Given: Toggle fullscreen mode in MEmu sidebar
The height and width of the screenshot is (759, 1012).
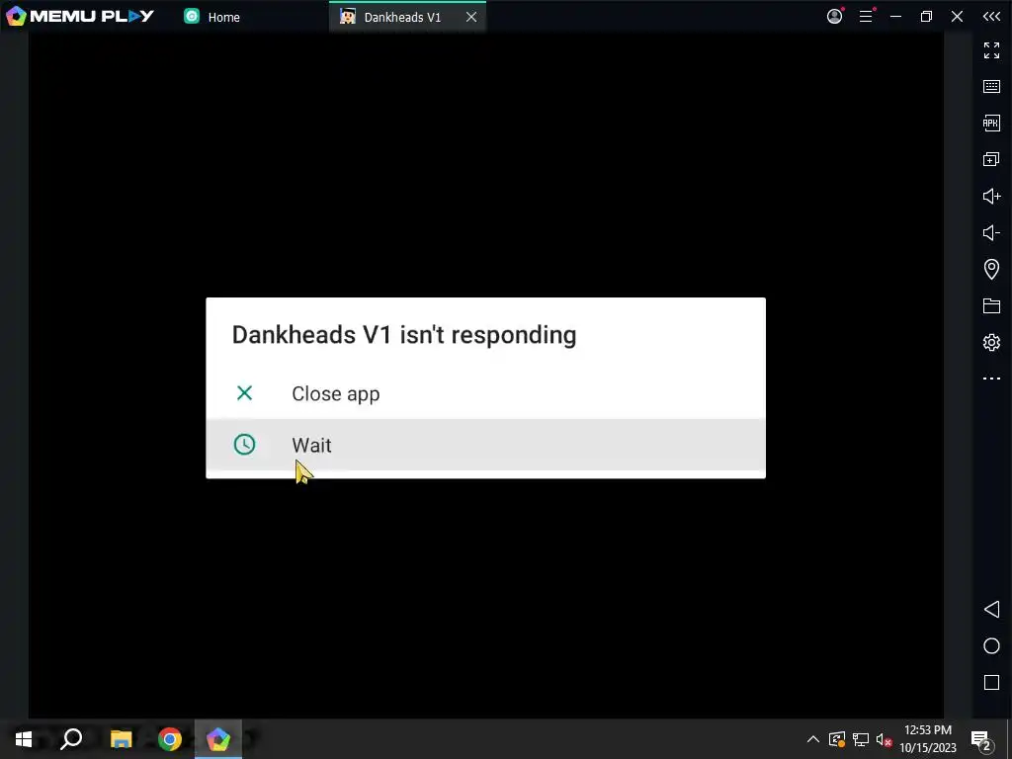Looking at the screenshot, I should click(x=991, y=50).
